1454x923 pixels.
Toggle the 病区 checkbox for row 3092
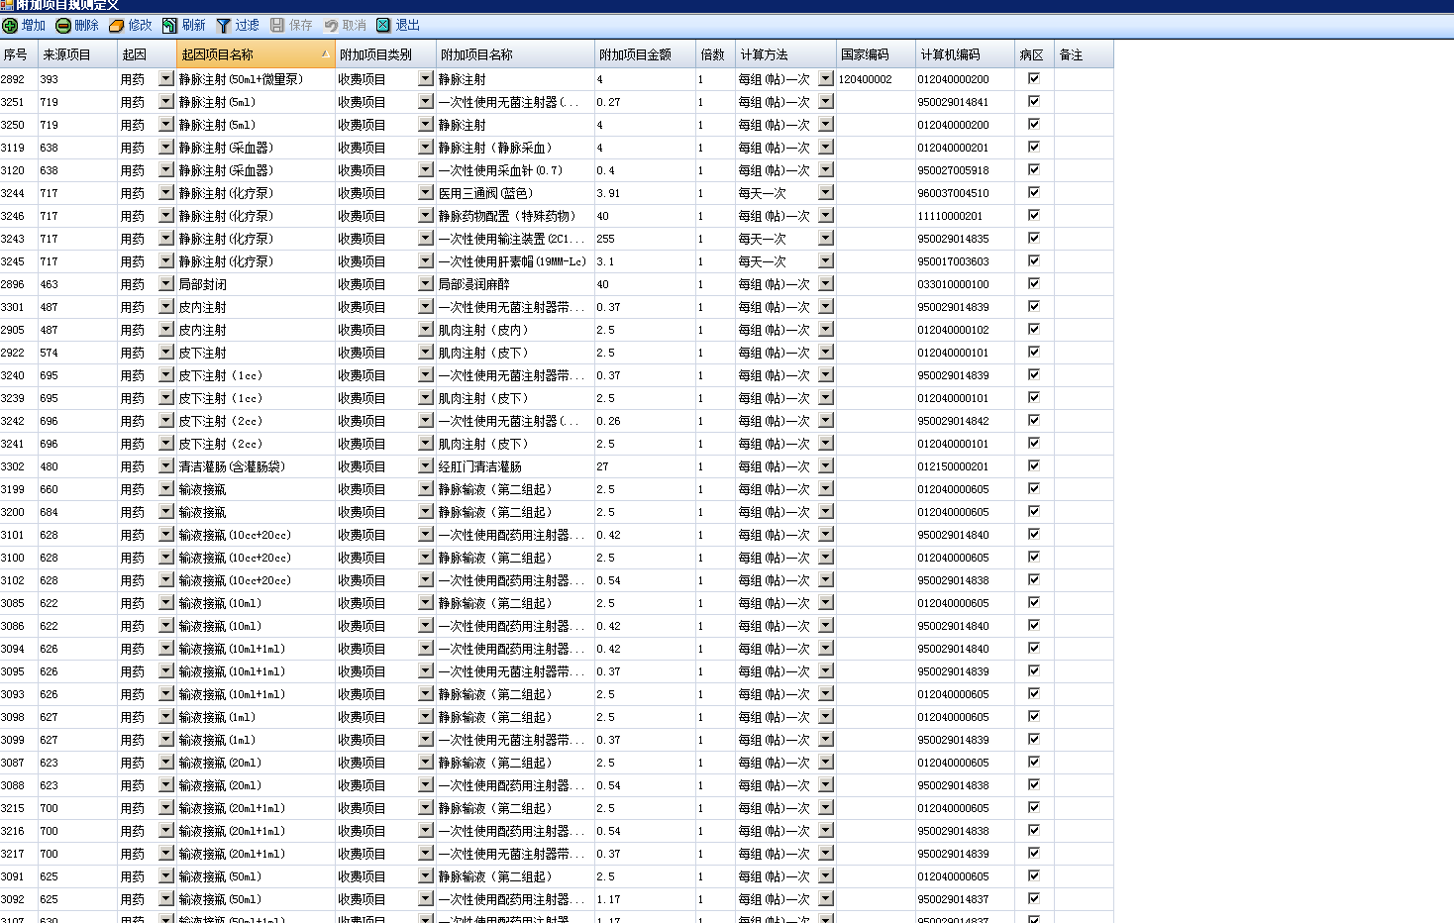tap(1034, 898)
